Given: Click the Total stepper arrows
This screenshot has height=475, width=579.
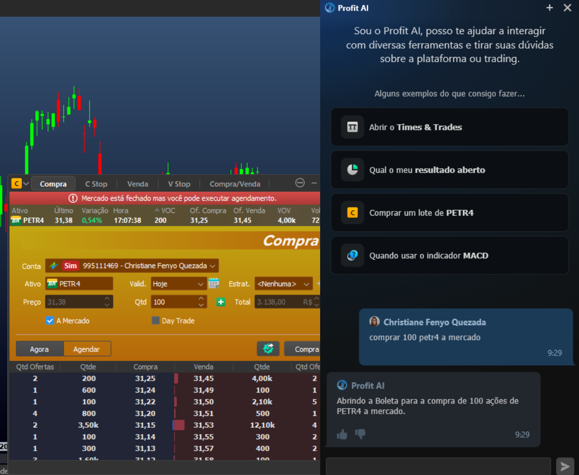Looking at the screenshot, I should (316, 301).
